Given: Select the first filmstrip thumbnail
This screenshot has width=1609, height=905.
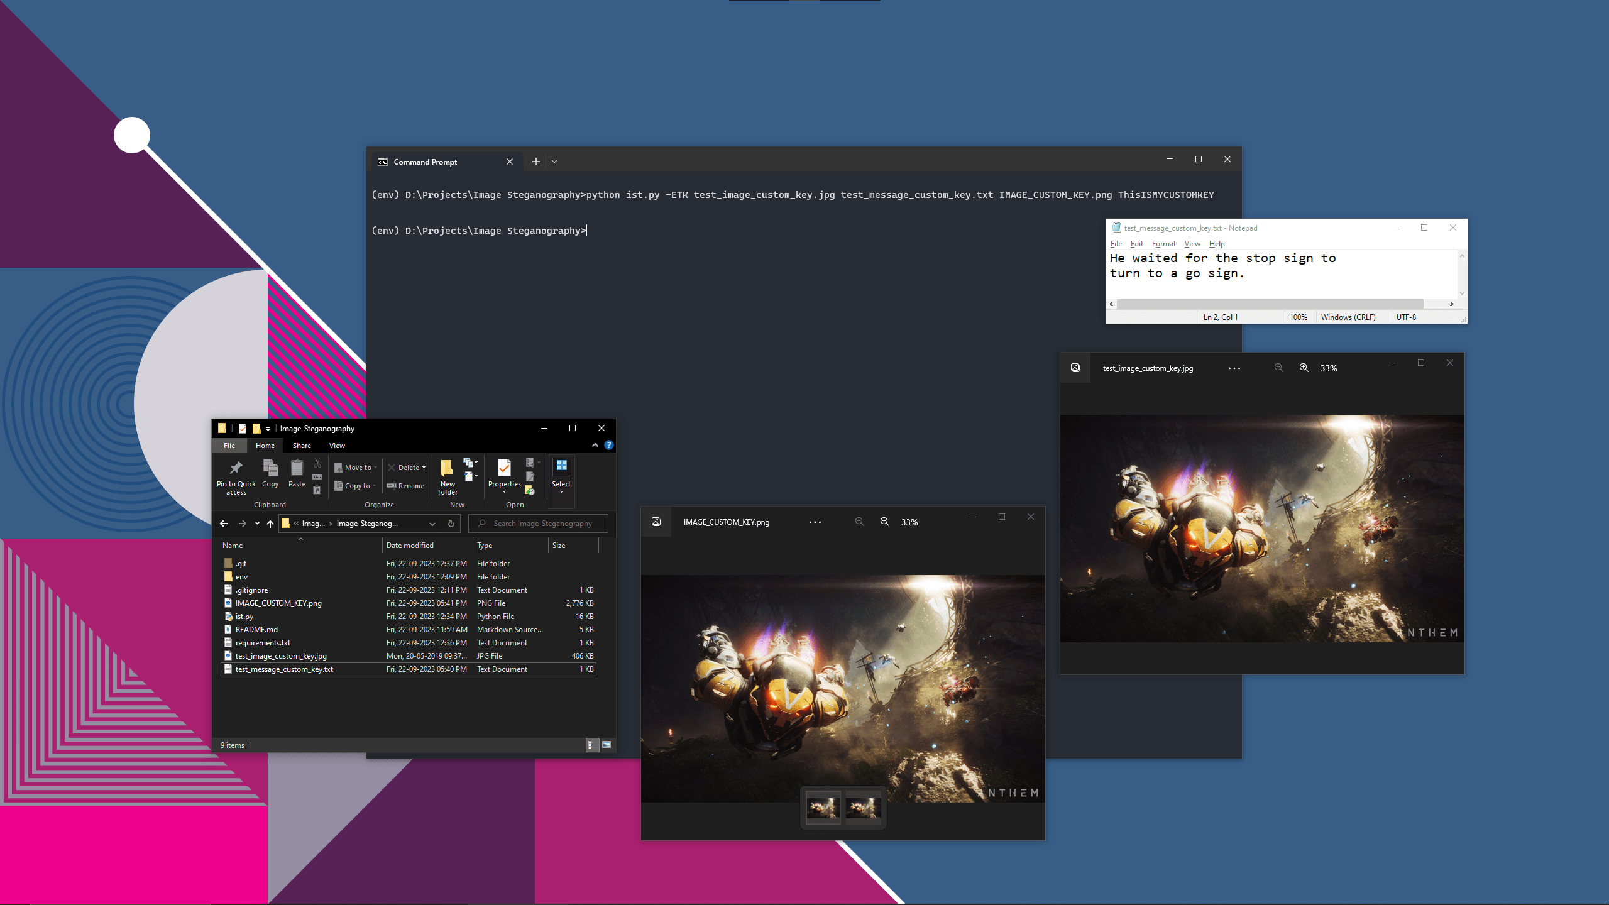Looking at the screenshot, I should (823, 808).
